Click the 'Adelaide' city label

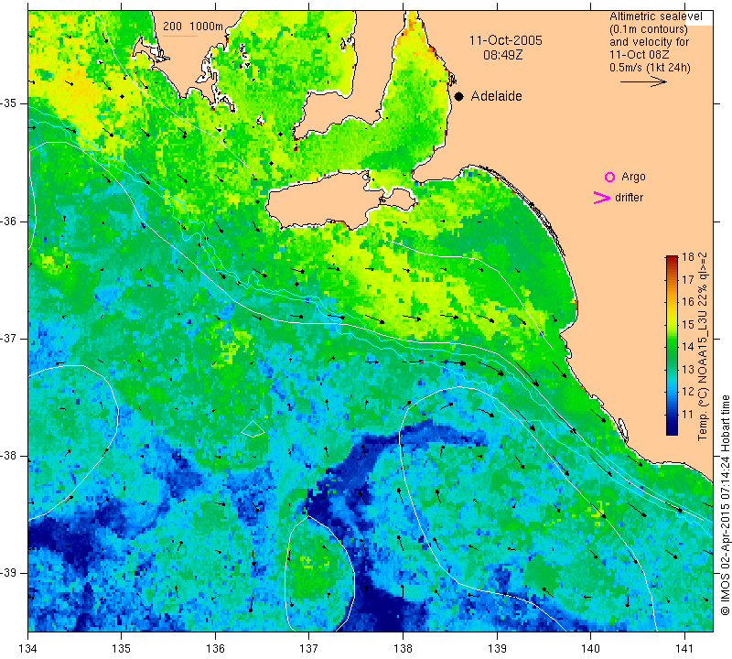496,96
